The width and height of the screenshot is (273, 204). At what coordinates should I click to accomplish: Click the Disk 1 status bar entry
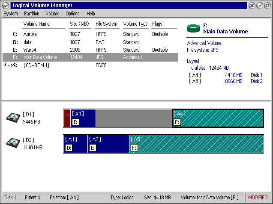(x=10, y=198)
